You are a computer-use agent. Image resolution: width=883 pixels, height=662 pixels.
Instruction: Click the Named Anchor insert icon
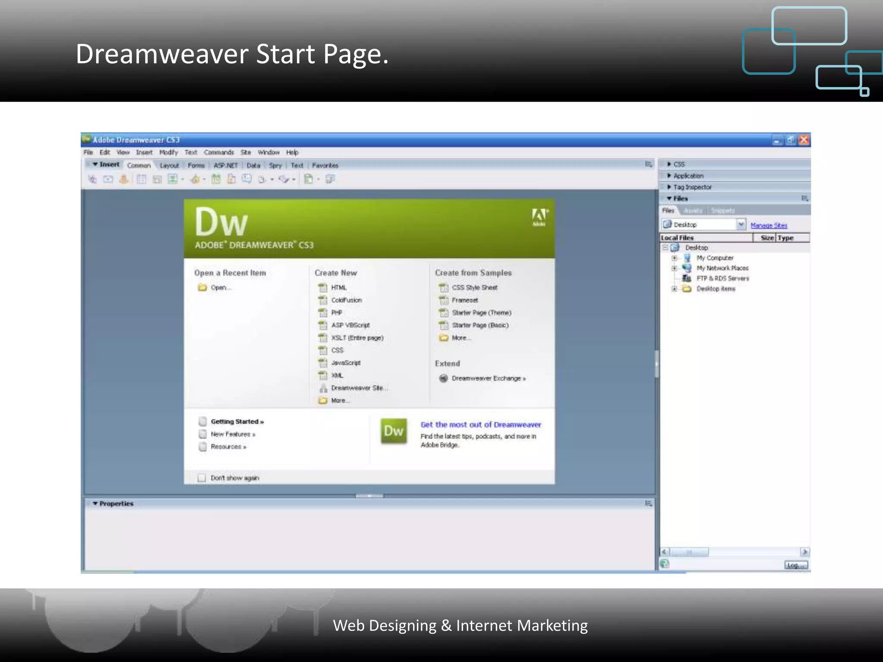coord(124,179)
